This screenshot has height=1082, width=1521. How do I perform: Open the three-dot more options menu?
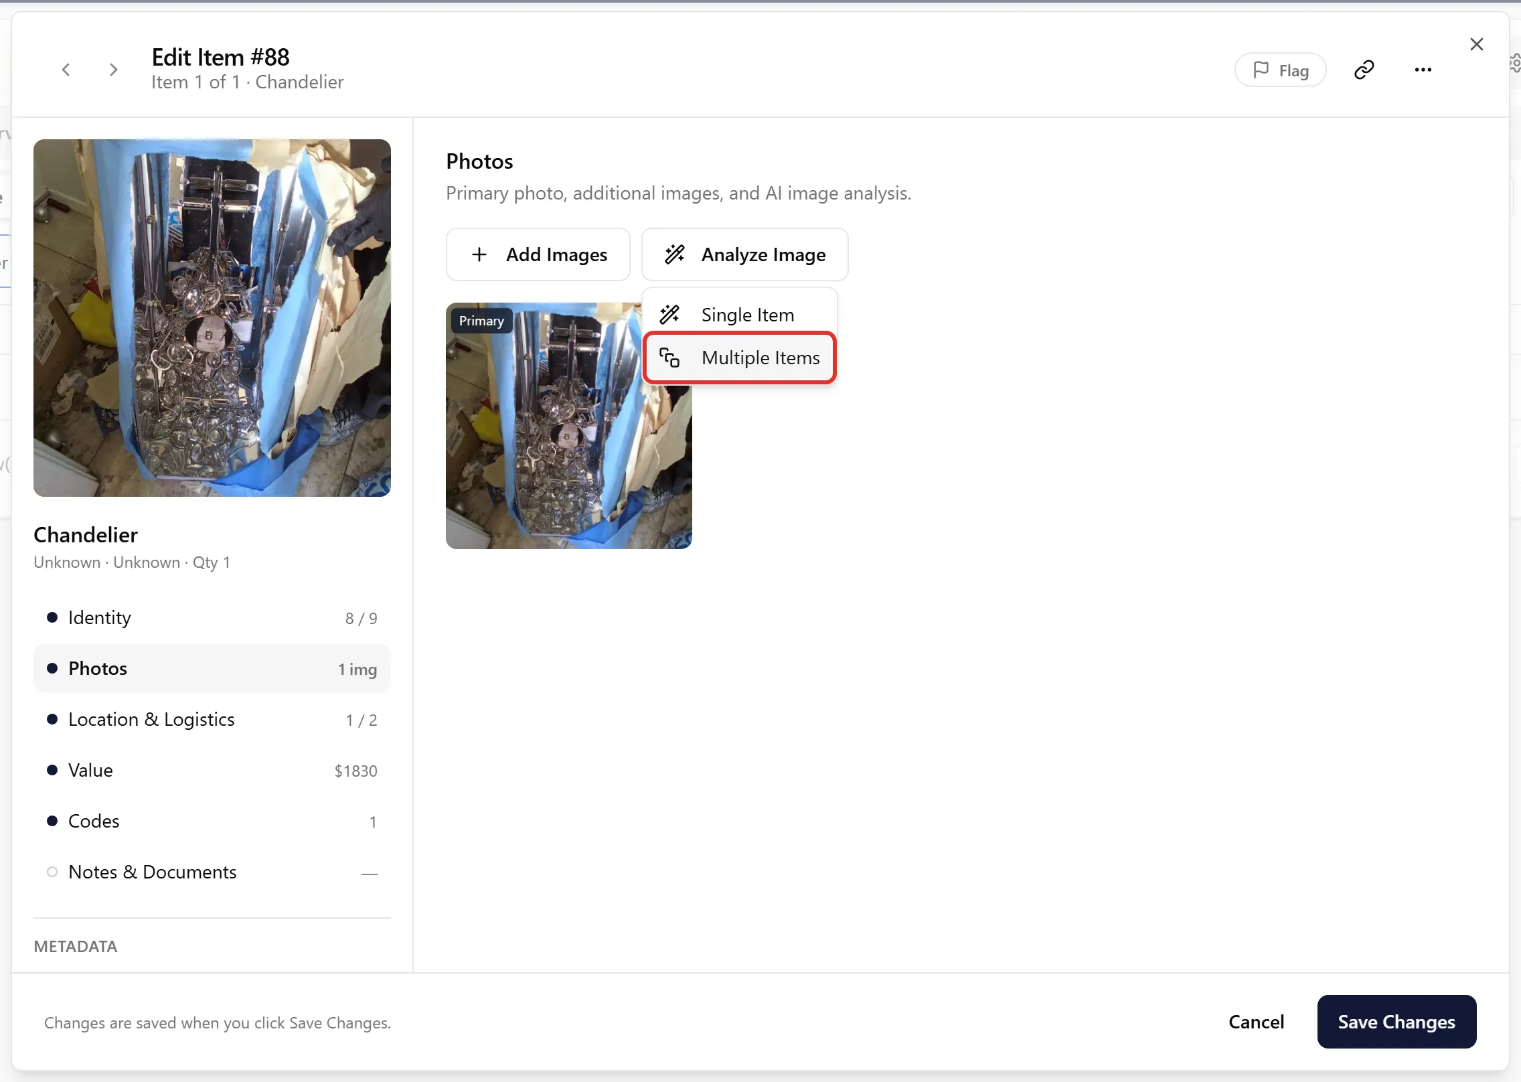pos(1423,70)
